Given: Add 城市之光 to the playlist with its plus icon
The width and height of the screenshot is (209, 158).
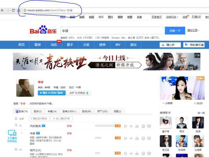Looking at the screenshot, I should coord(131,153).
